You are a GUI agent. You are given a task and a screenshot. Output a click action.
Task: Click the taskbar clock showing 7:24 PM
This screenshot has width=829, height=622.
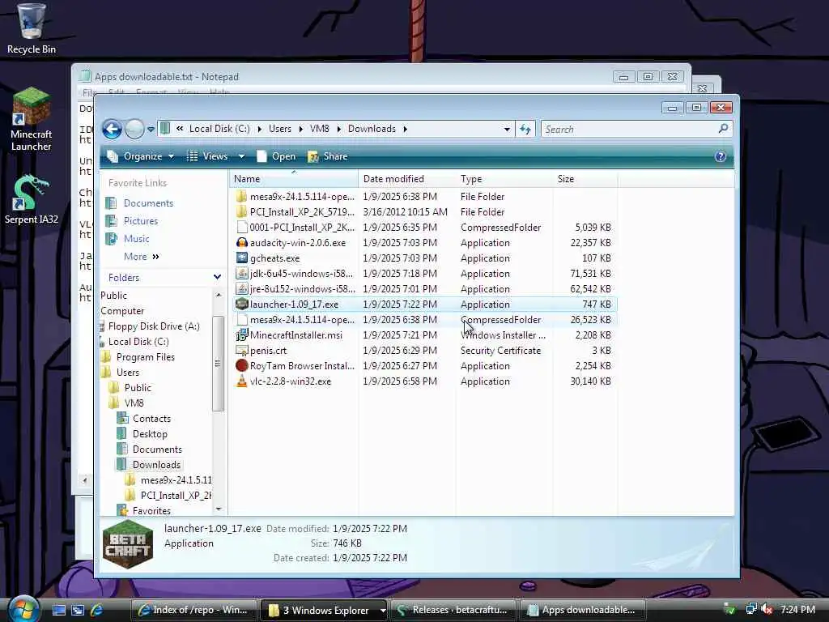(798, 610)
